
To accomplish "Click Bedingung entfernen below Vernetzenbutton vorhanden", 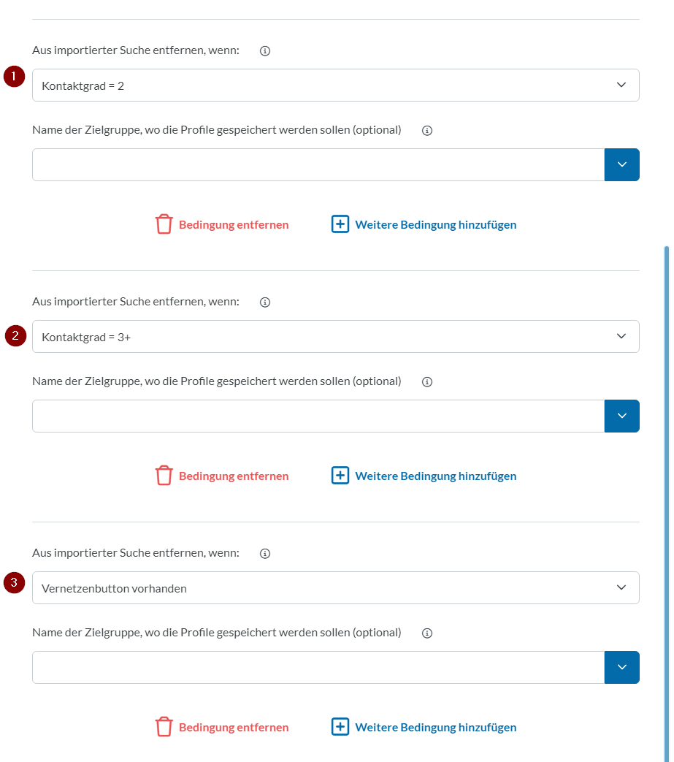I will (x=234, y=727).
